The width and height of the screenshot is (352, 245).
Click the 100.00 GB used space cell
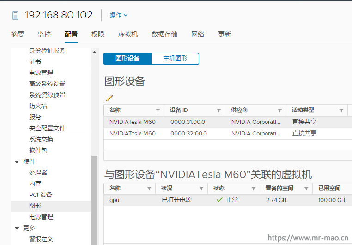(x=331, y=200)
